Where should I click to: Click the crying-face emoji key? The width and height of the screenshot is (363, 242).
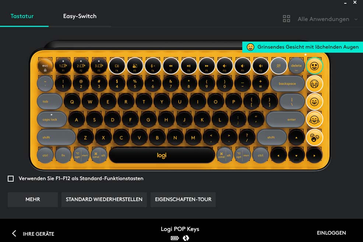[x=314, y=84]
